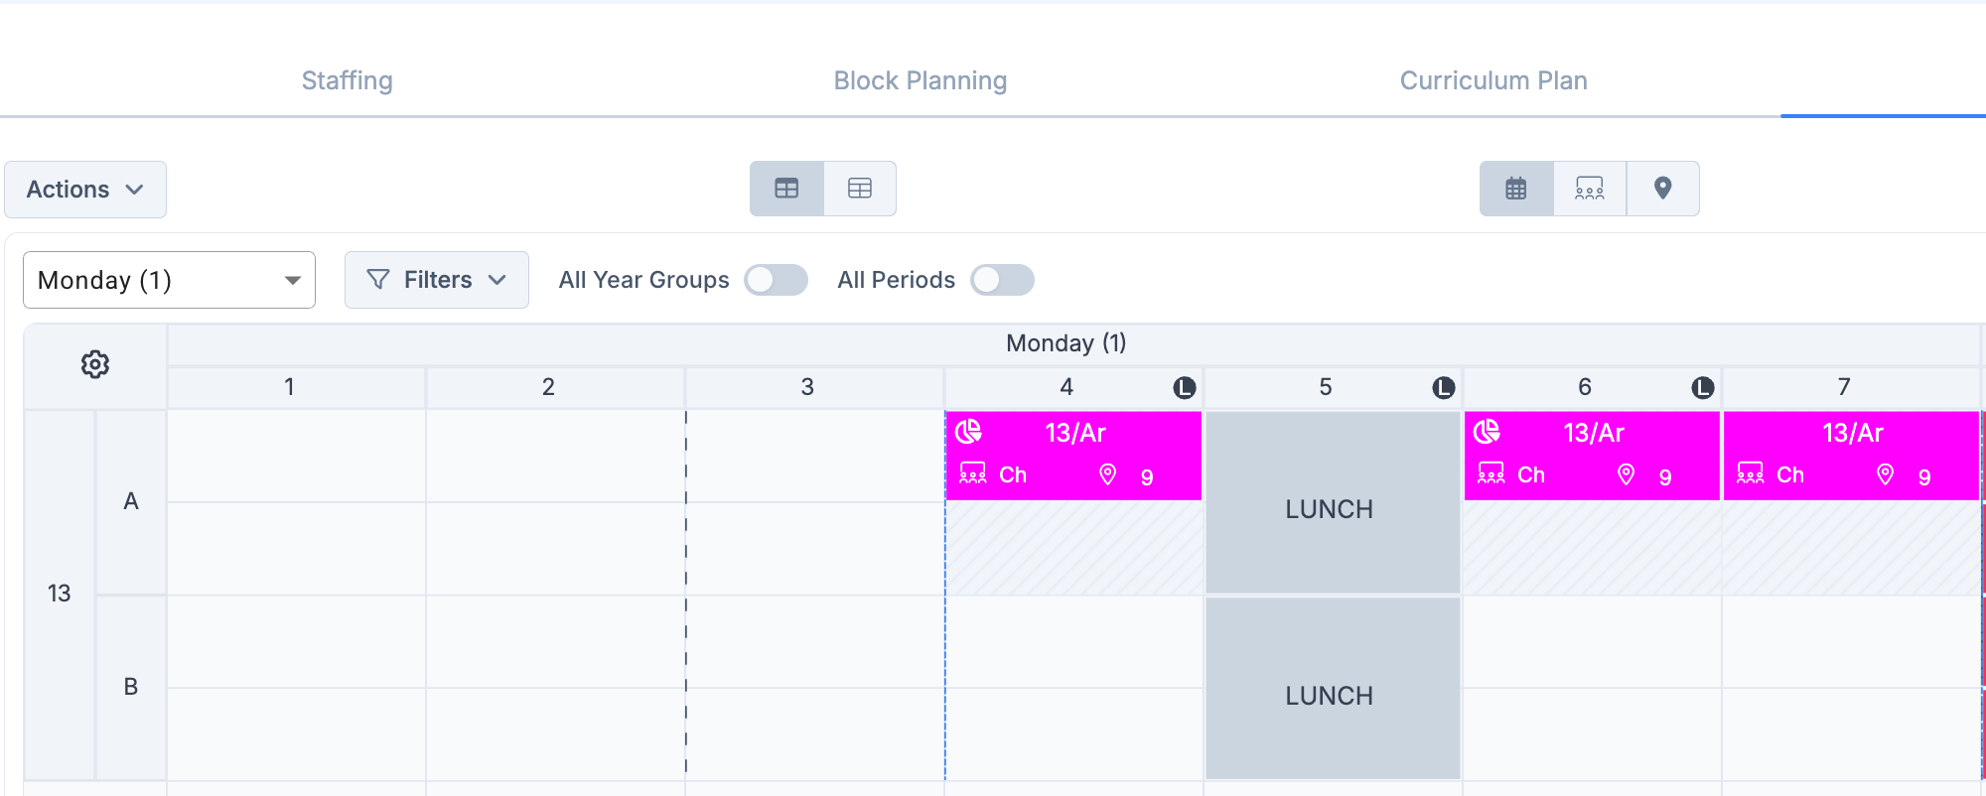Click the L badge on period 4
1986x796 pixels.
point(1184,388)
